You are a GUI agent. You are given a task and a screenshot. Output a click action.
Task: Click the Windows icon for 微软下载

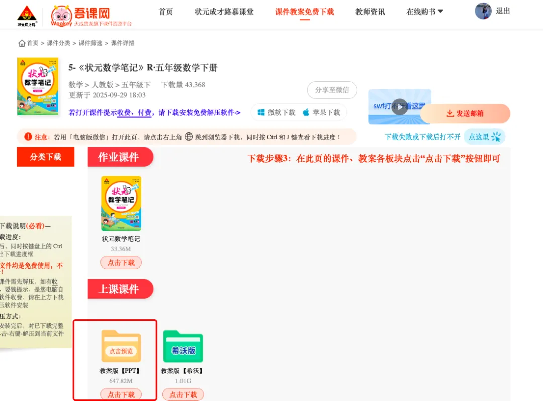(x=261, y=113)
